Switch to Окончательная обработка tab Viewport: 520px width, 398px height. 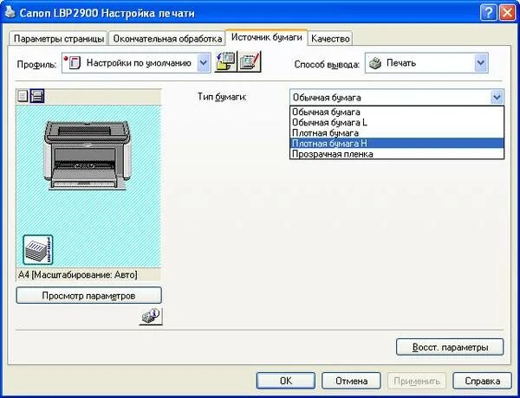click(167, 39)
